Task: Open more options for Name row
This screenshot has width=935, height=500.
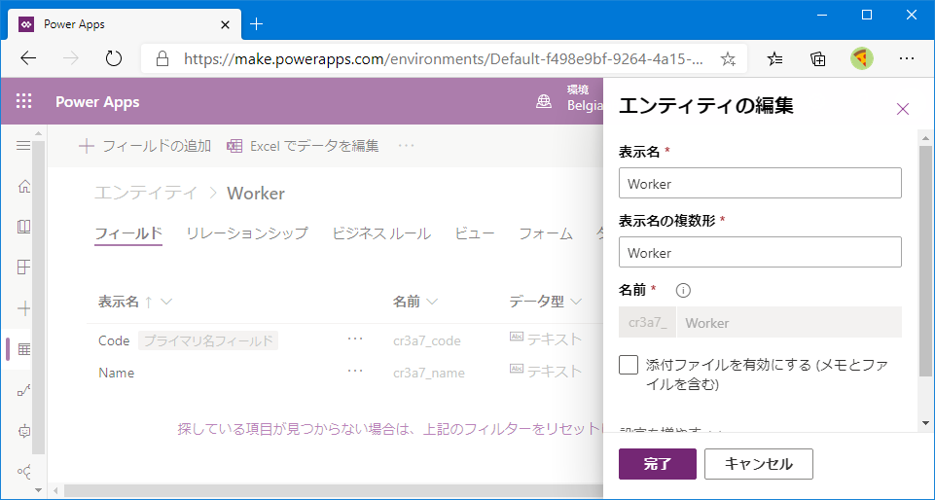Action: click(355, 372)
